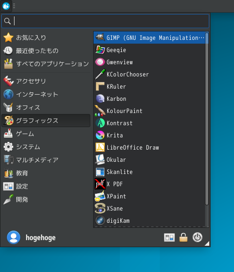
Task: Select マルチメディア category
Action: pyautogui.click(x=46, y=160)
